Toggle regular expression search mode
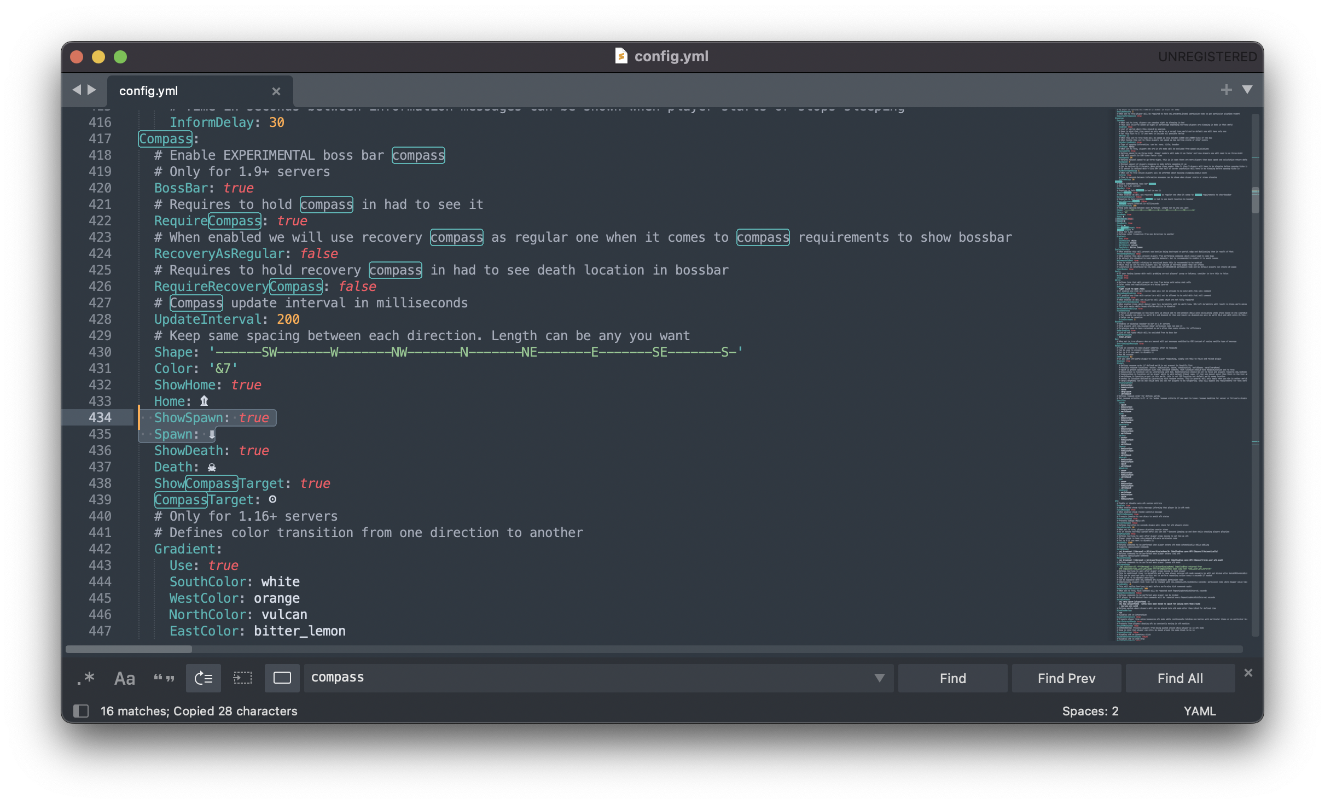The width and height of the screenshot is (1325, 804). click(85, 678)
